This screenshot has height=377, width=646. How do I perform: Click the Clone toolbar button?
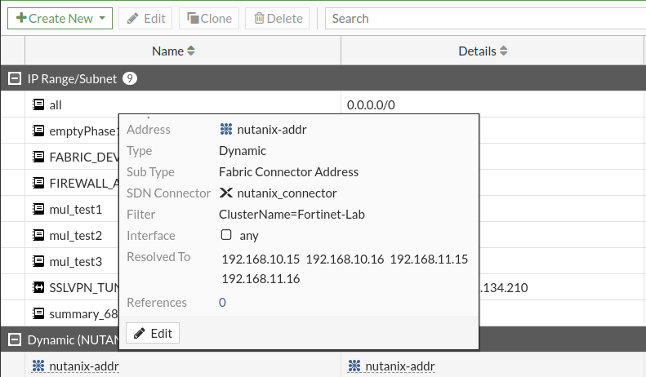[x=209, y=18]
